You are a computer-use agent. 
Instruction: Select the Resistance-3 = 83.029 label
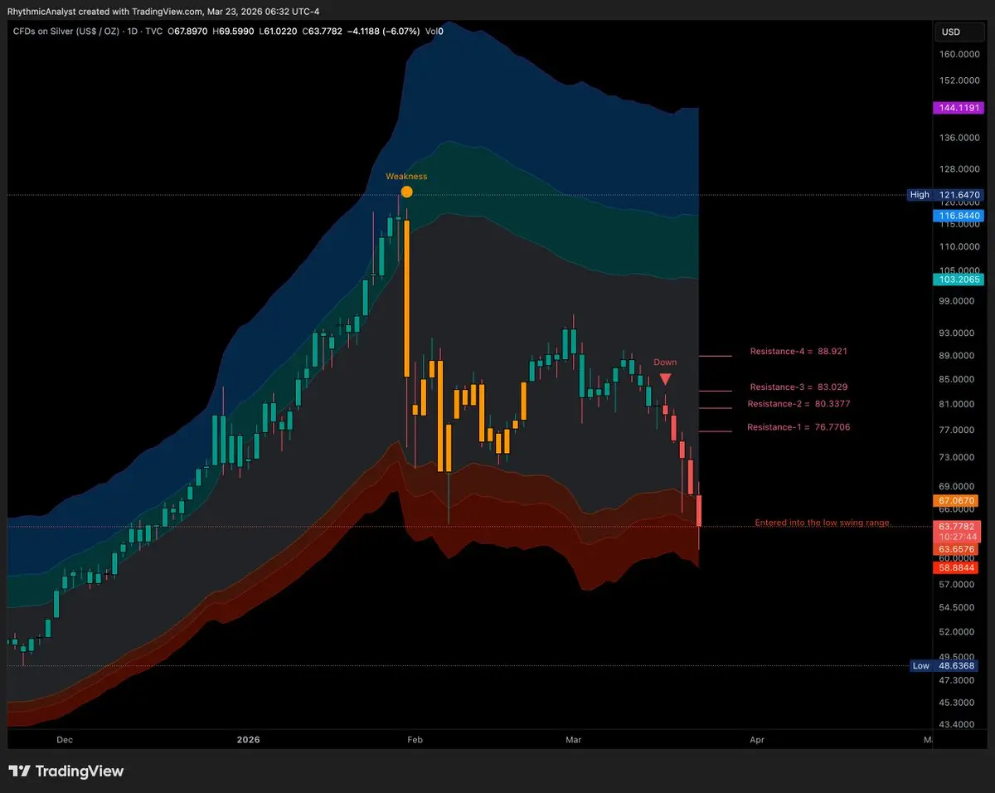(798, 387)
